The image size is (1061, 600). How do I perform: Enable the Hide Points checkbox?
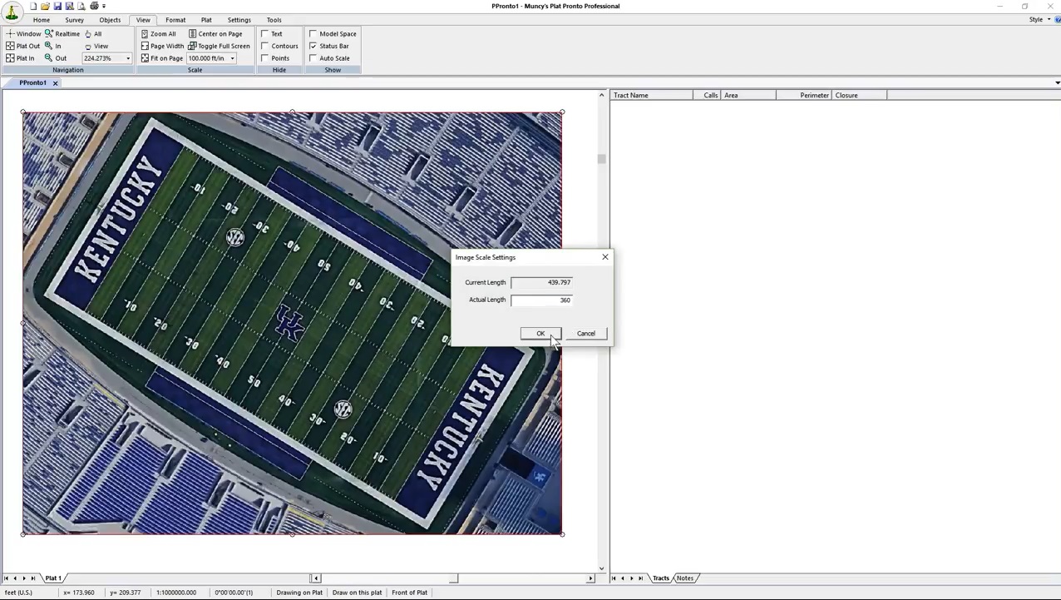[x=264, y=58]
